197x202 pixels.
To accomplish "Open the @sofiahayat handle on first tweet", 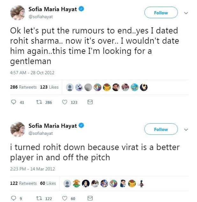I will (41, 17).
